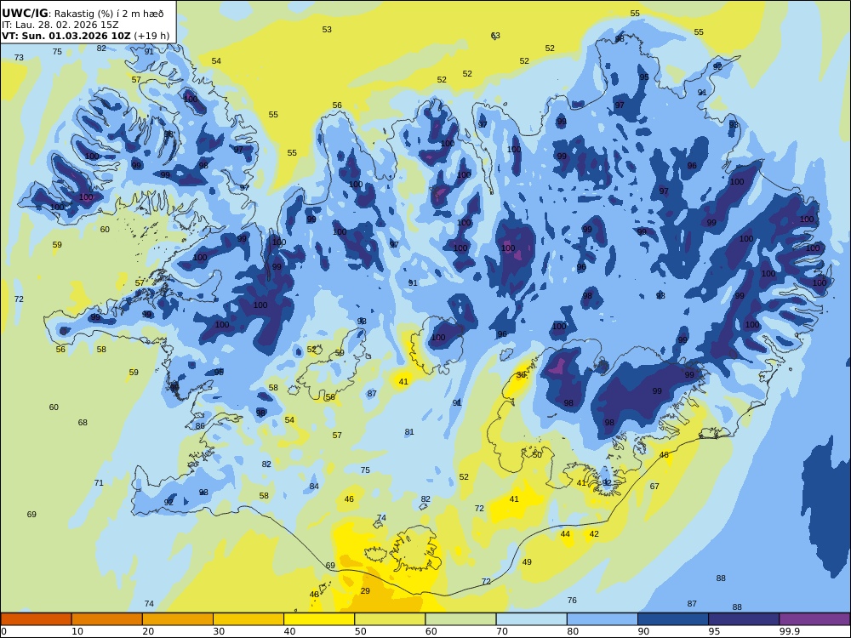
Task: Click the "99.9" legend tick label
Action: (789, 631)
